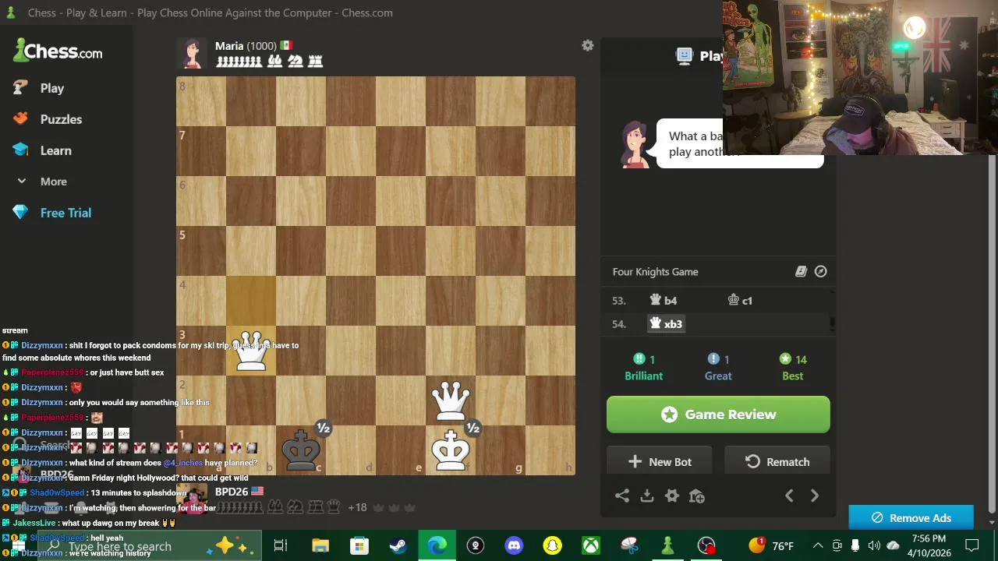The width and height of the screenshot is (998, 561).
Task: Open Xbox app from the taskbar
Action: tap(591, 545)
